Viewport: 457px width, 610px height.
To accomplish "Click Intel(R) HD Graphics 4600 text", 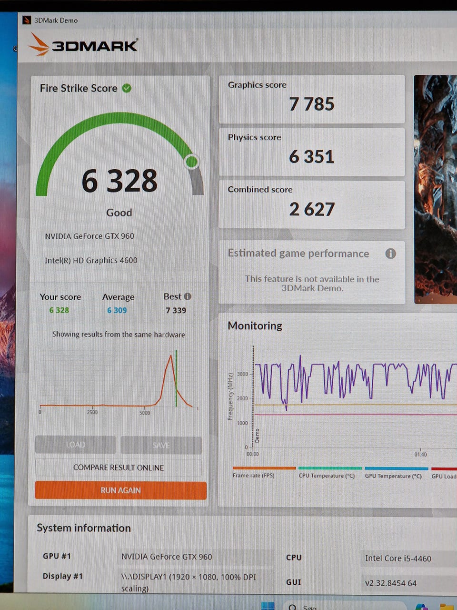I will tap(91, 260).
